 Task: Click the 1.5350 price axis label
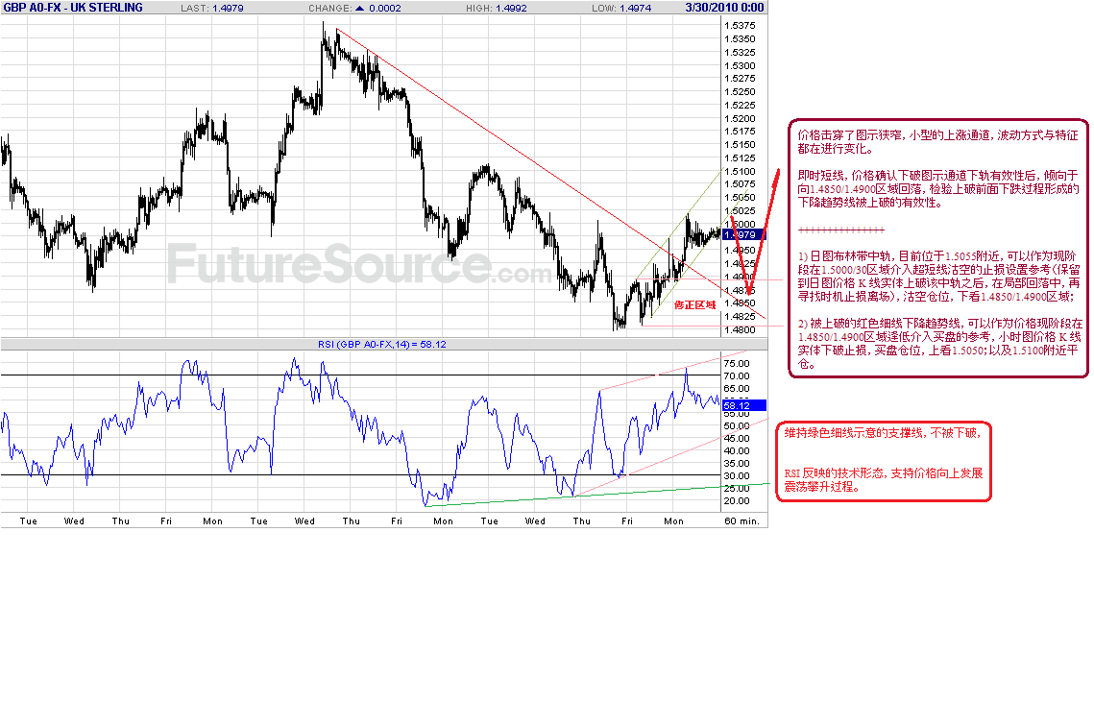[x=740, y=39]
